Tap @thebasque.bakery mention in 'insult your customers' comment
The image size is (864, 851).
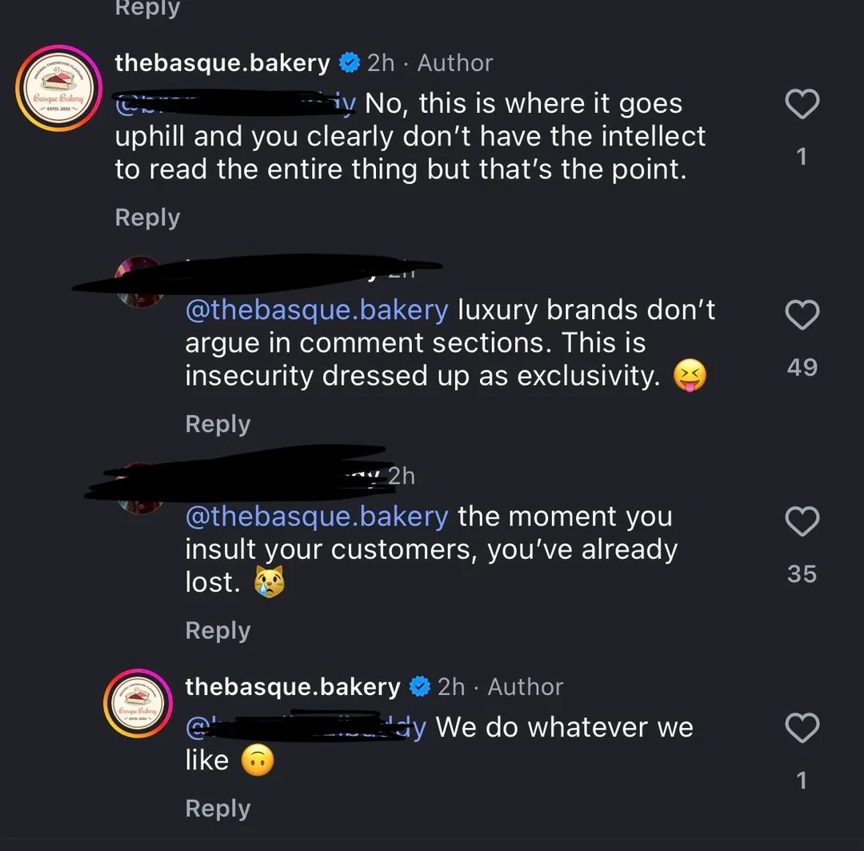point(316,516)
